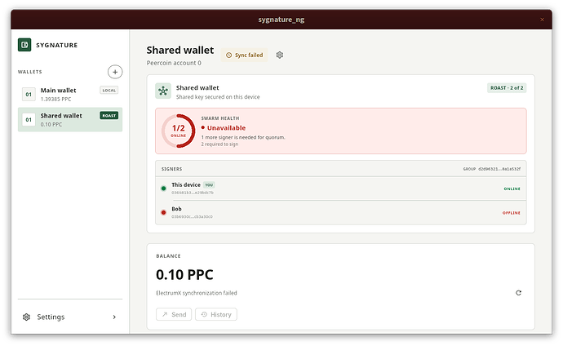Click the LOCAL badge on Main wallet

[x=109, y=90]
